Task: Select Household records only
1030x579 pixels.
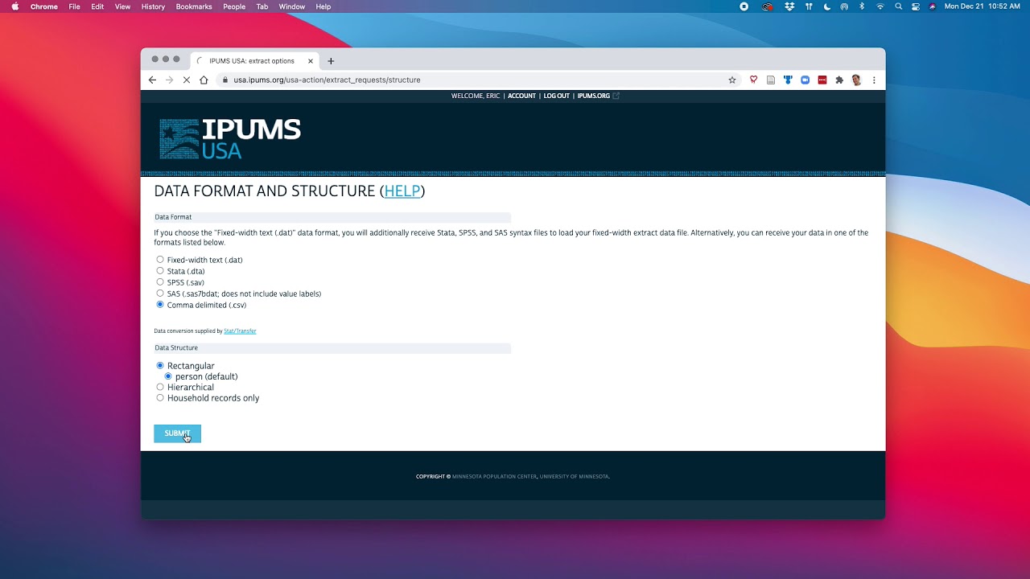Action: tap(160, 398)
